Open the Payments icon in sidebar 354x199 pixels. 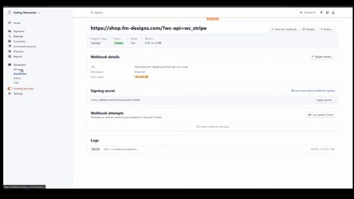(x=9, y=31)
